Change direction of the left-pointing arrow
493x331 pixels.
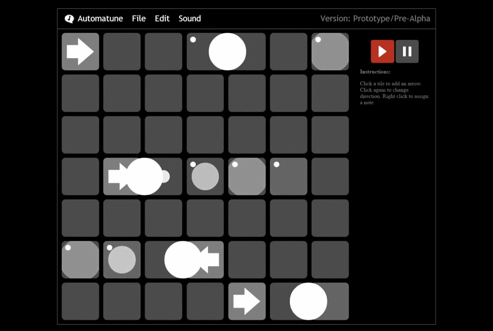point(211,260)
